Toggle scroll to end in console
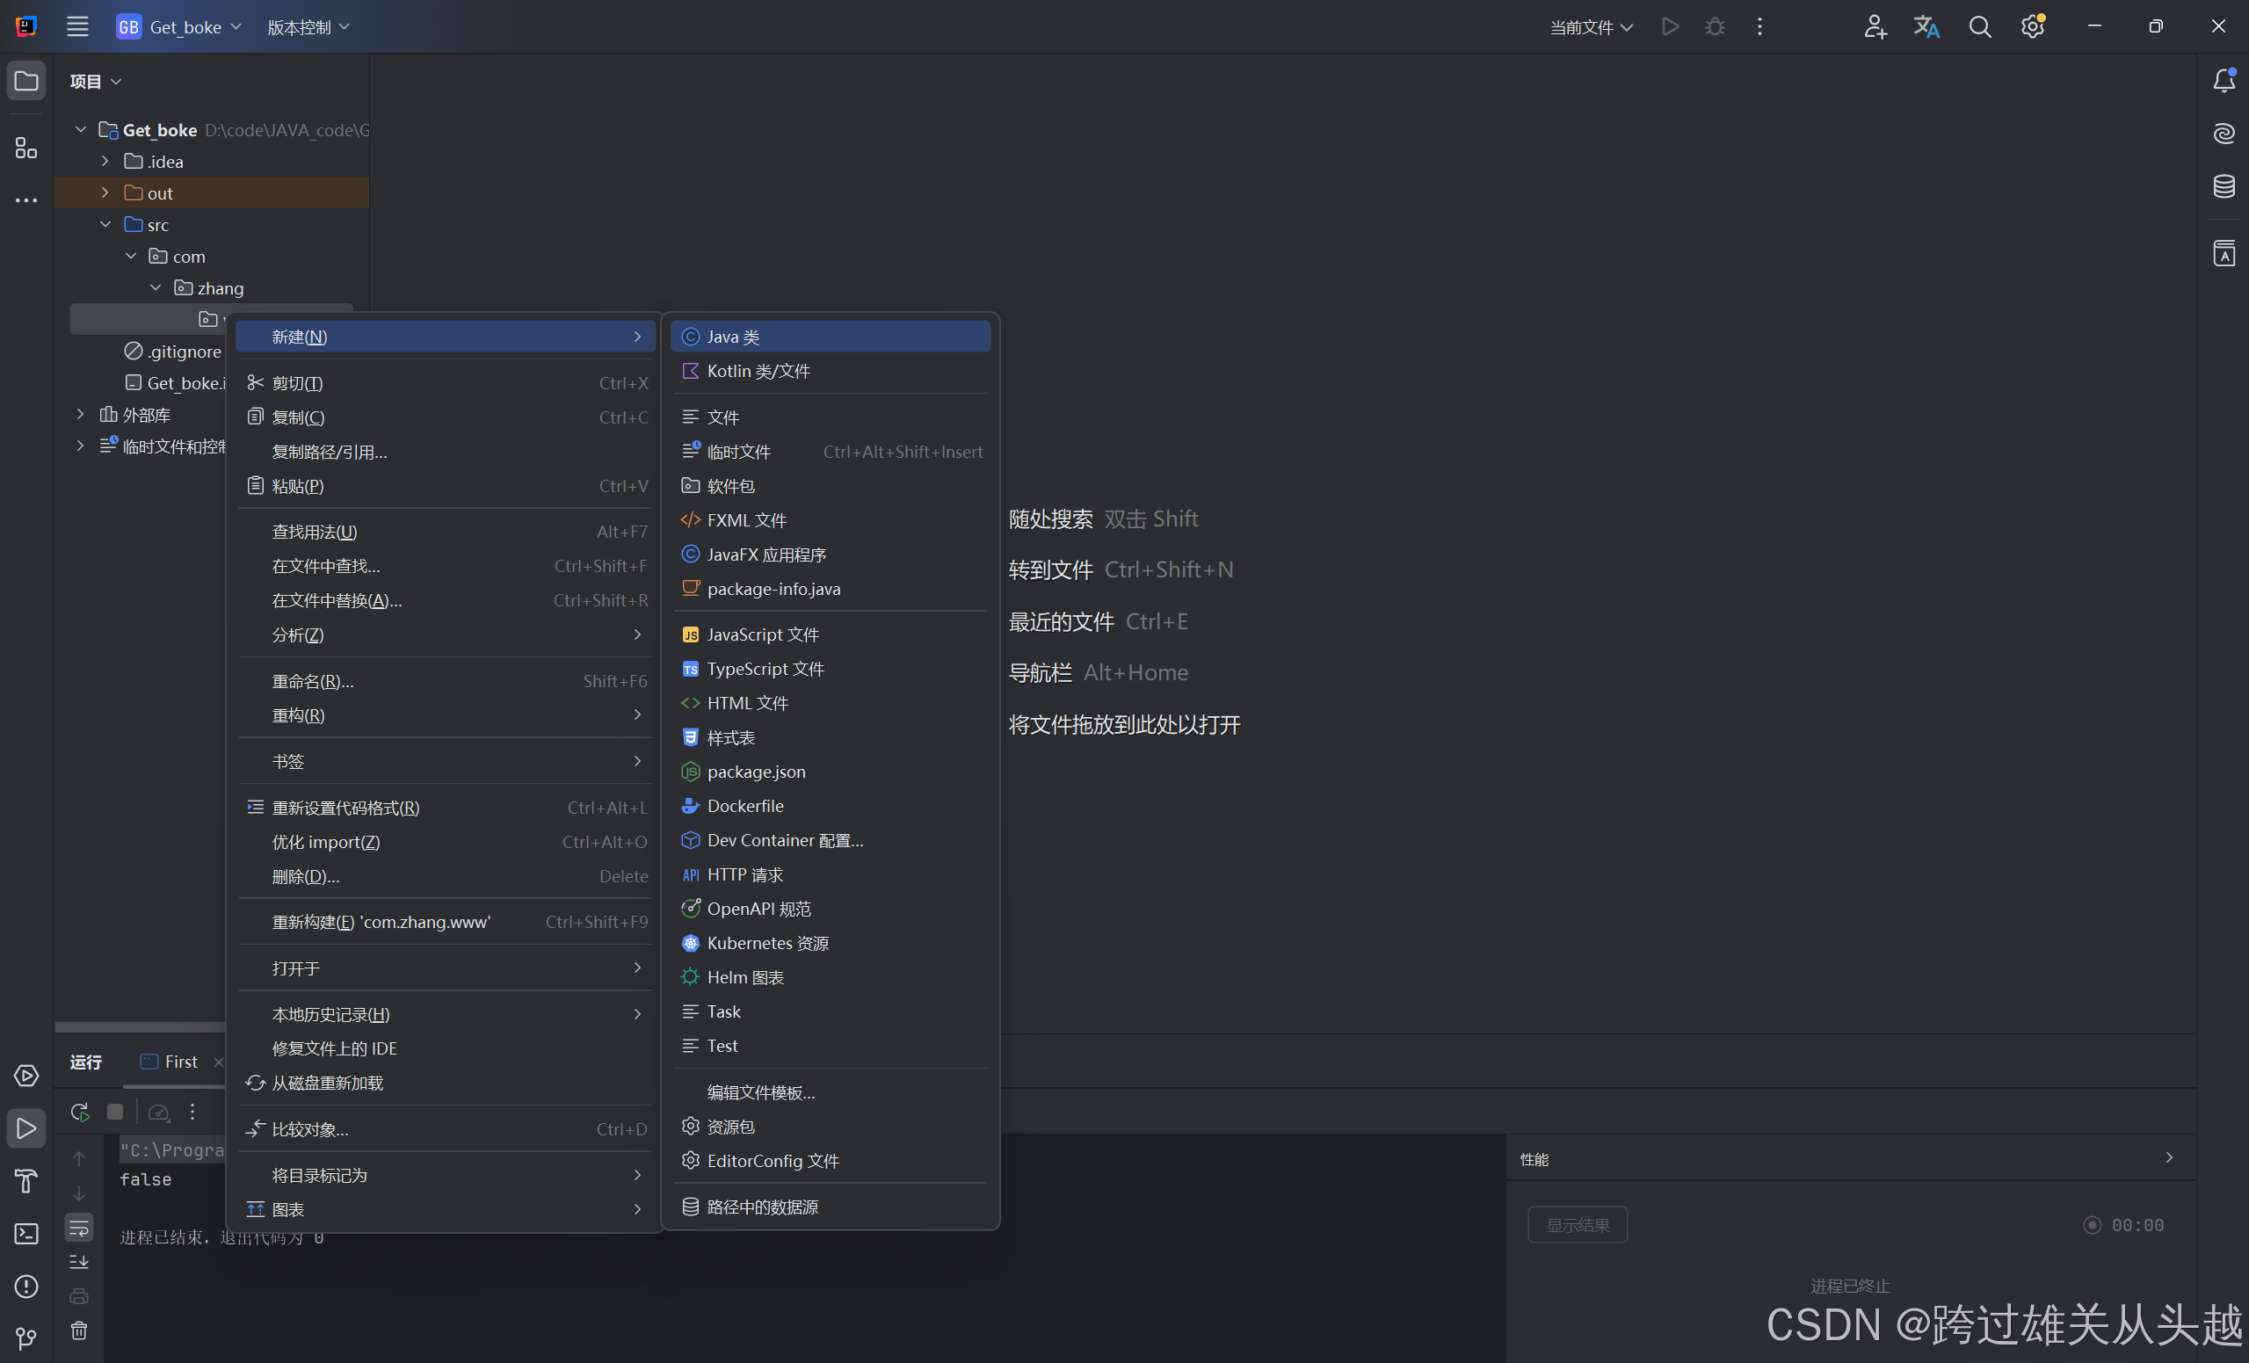 point(79,1262)
